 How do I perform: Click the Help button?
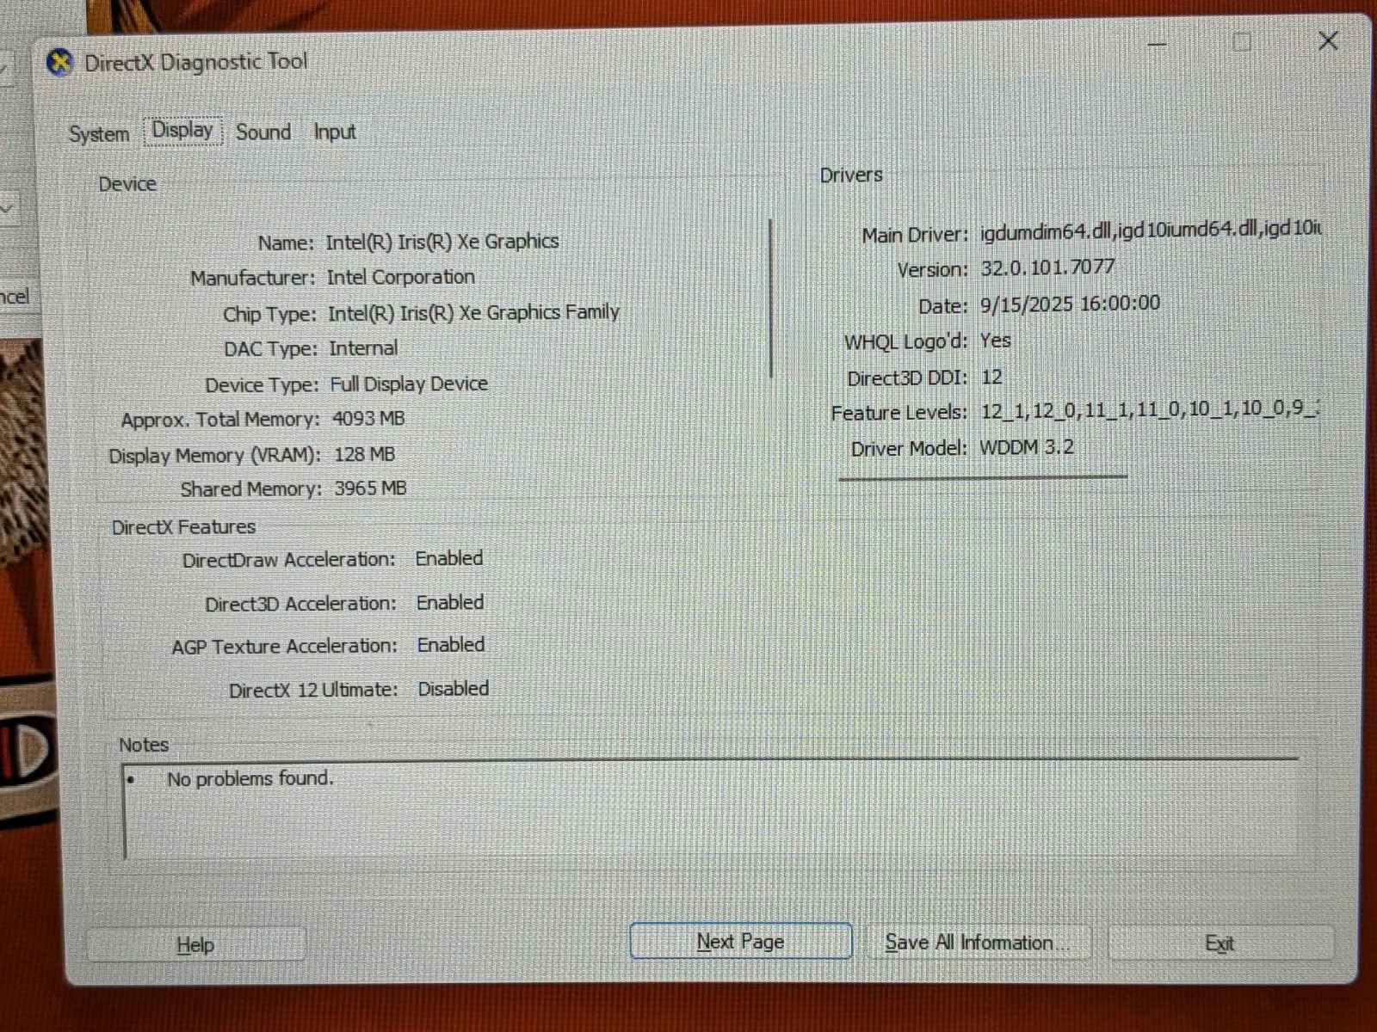(195, 944)
